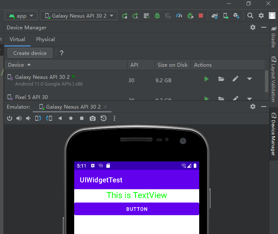Edit Galaxy Nexus API 30 2 with pencil icon

(236, 79)
